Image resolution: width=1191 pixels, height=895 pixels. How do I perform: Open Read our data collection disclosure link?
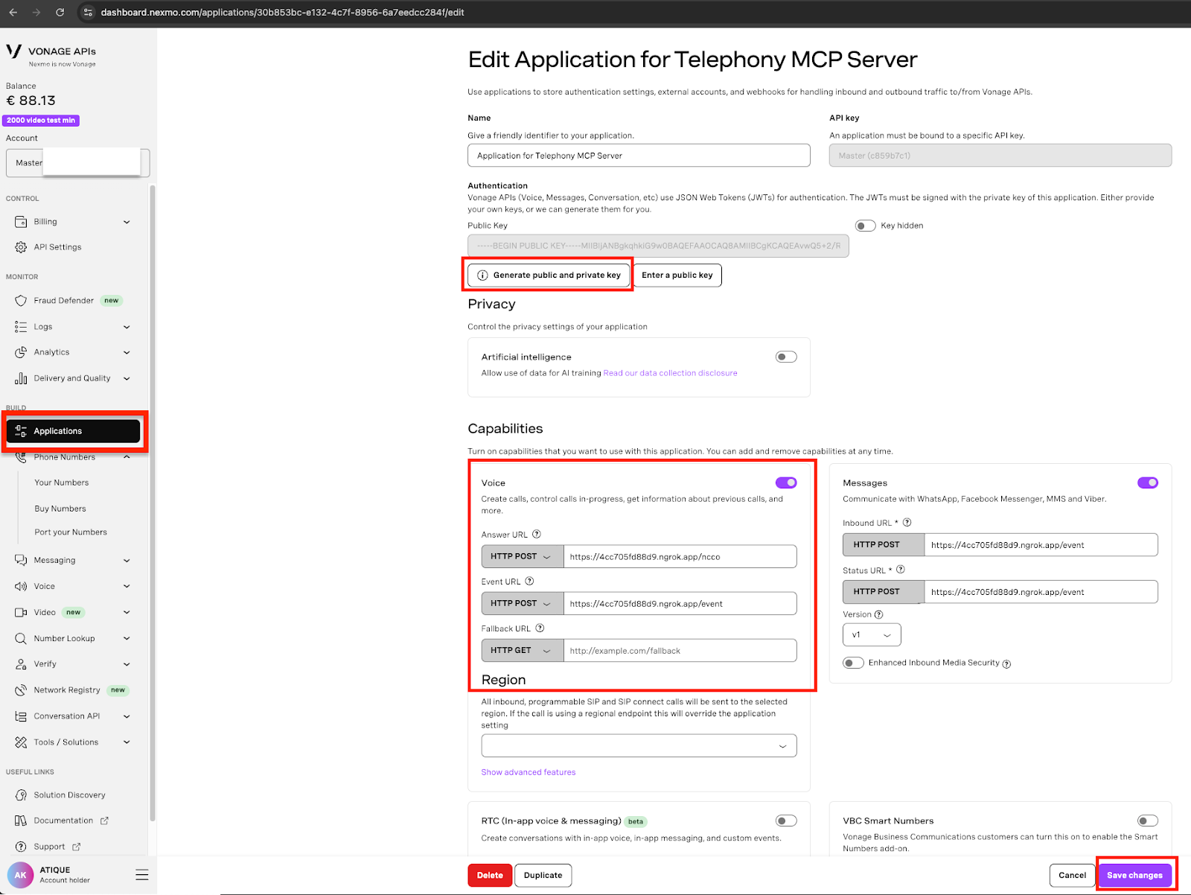(670, 373)
